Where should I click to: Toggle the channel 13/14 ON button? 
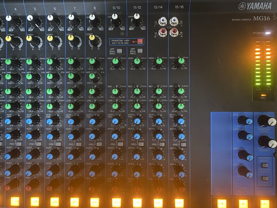pyautogui.click(x=158, y=203)
